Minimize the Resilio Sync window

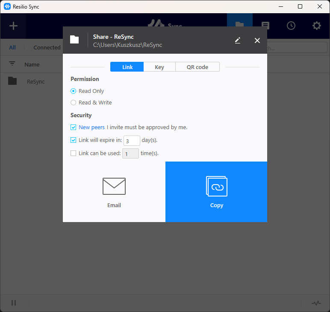[x=281, y=6]
